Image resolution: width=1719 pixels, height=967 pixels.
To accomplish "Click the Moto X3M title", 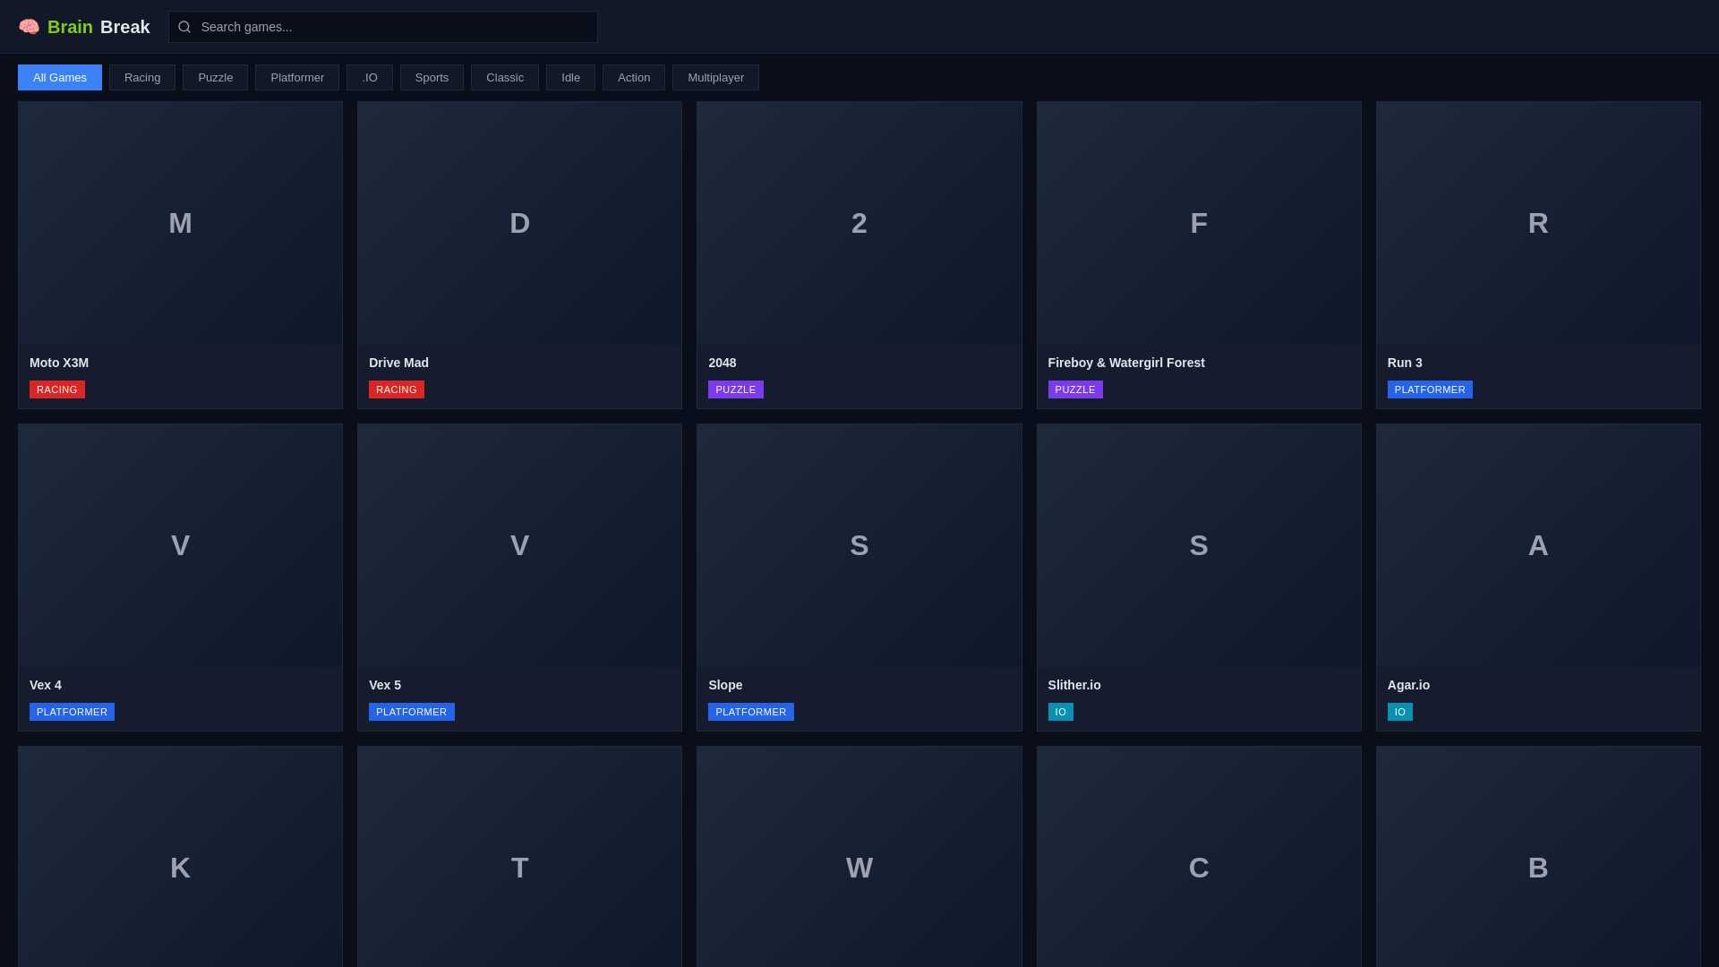I will point(59,363).
